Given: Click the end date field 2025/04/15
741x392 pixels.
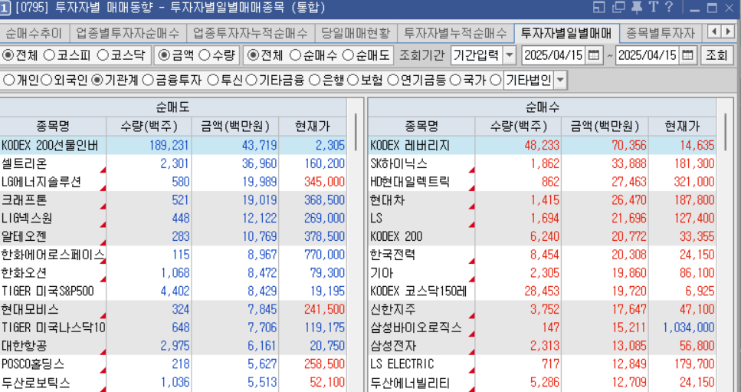Looking at the screenshot, I should point(648,55).
